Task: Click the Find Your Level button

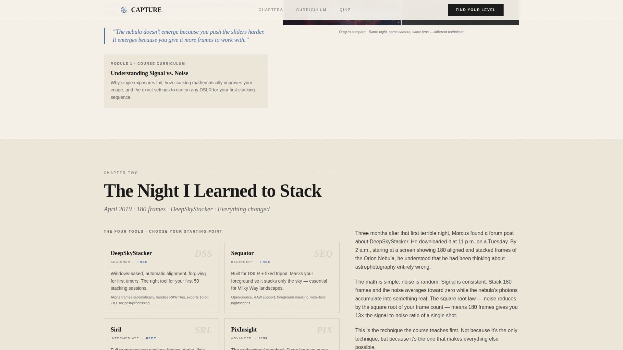Action: click(475, 10)
